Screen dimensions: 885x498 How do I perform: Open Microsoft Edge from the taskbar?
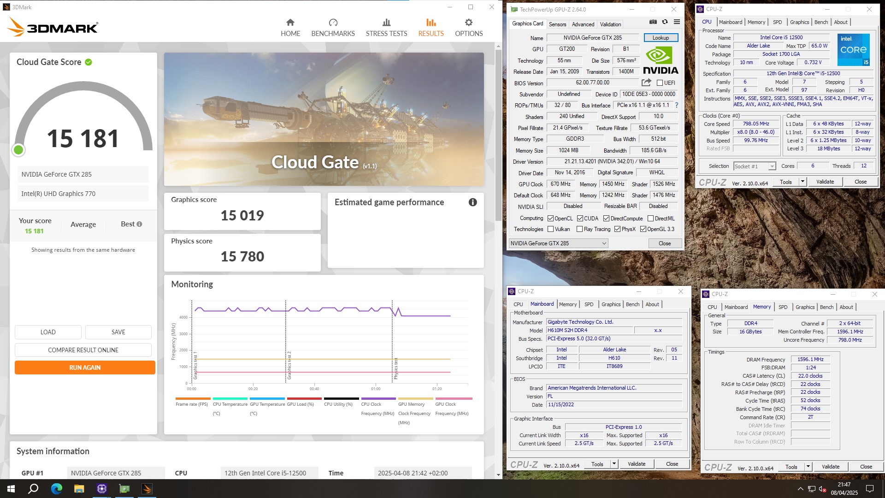click(x=56, y=489)
